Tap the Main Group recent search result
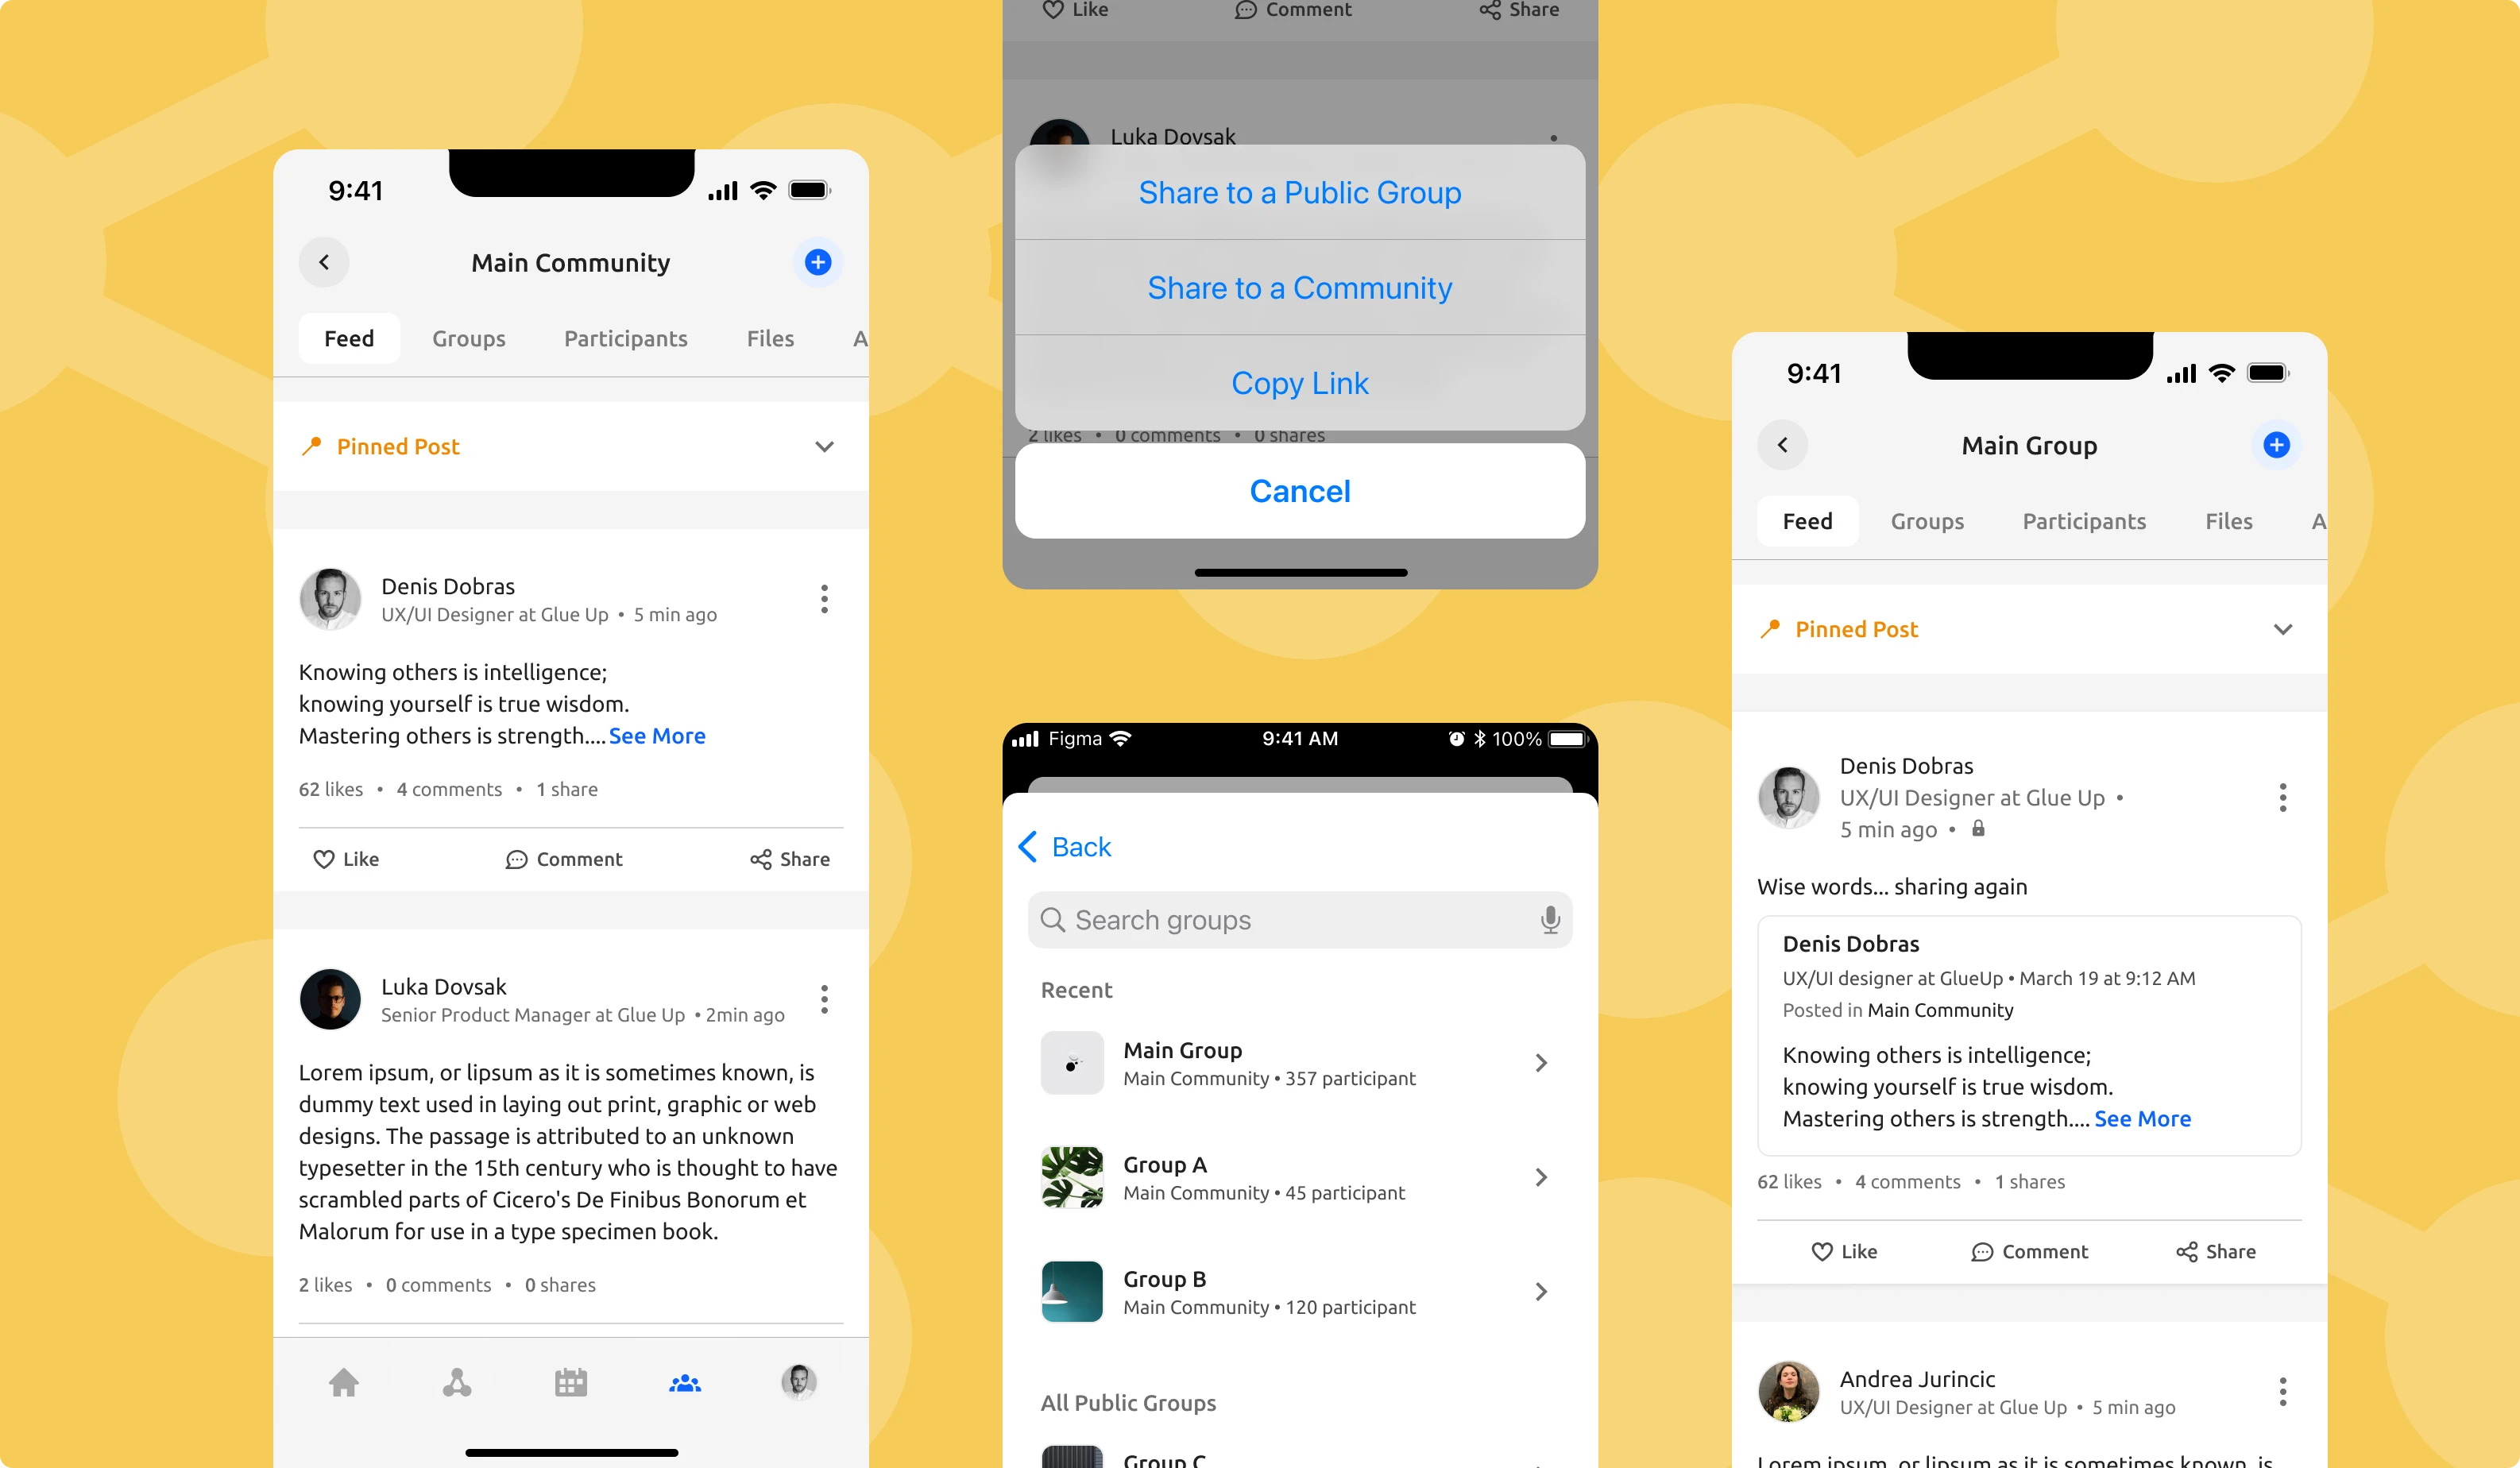This screenshot has width=2520, height=1468. (x=1301, y=1063)
